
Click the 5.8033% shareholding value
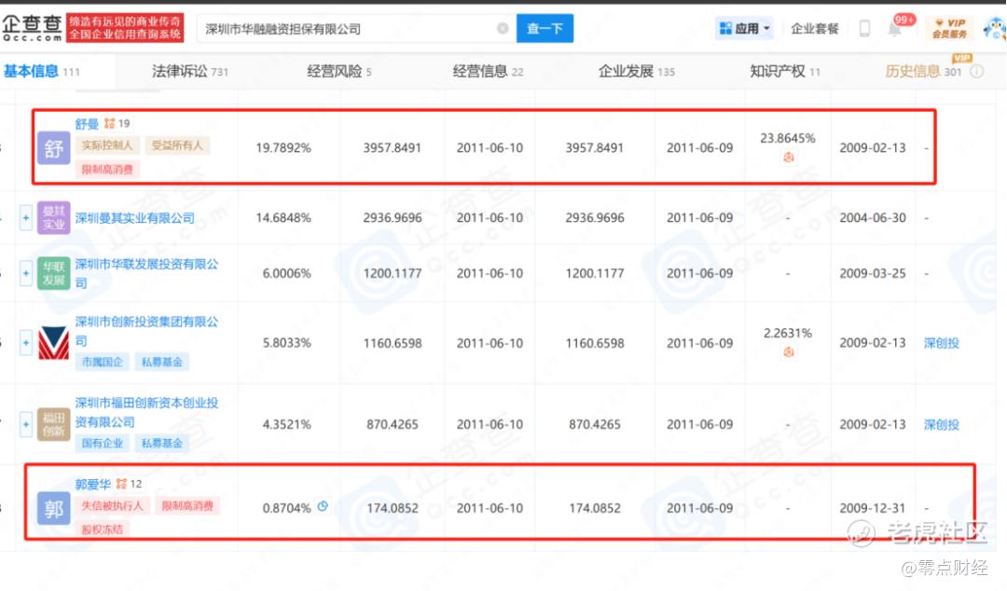[x=286, y=343]
